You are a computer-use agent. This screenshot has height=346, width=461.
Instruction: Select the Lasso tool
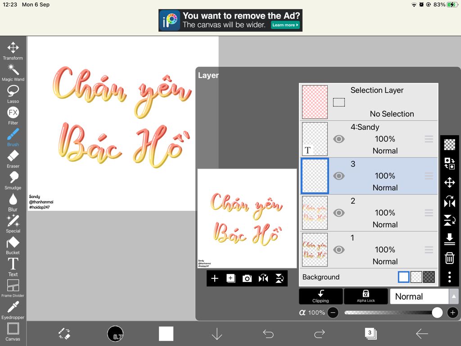pos(13,94)
